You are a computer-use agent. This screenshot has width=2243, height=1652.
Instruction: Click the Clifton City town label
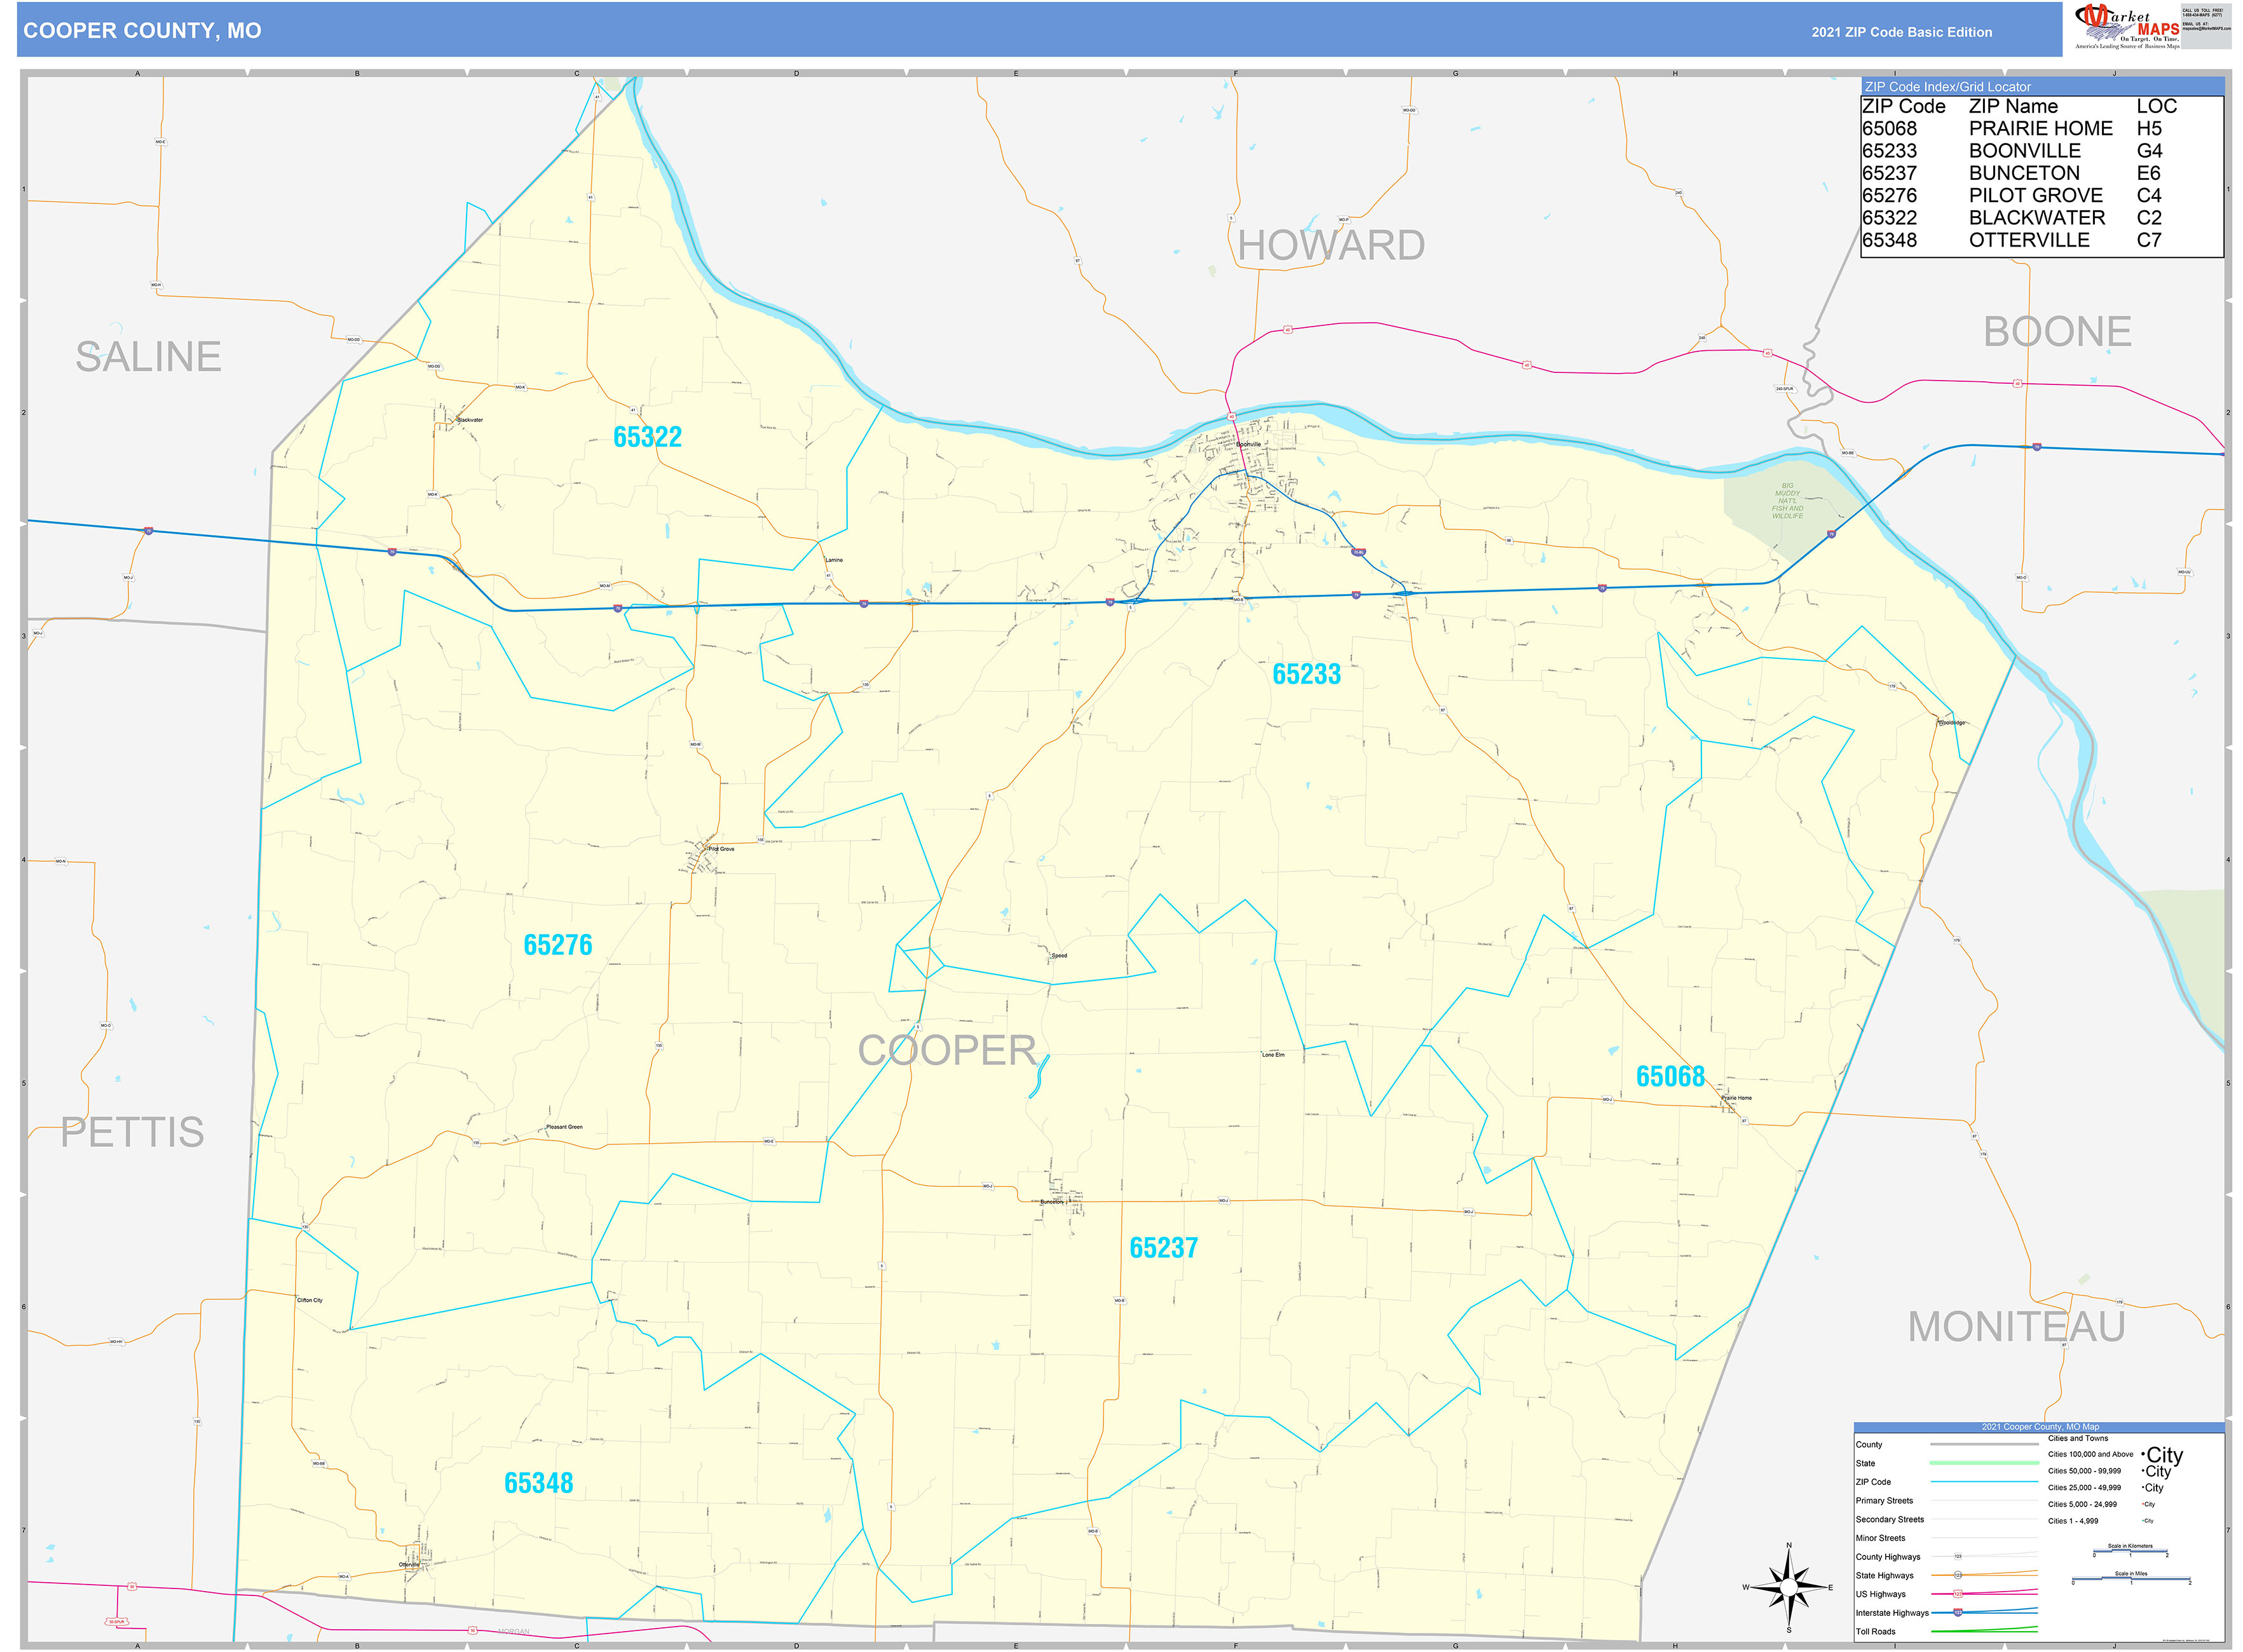click(309, 1300)
